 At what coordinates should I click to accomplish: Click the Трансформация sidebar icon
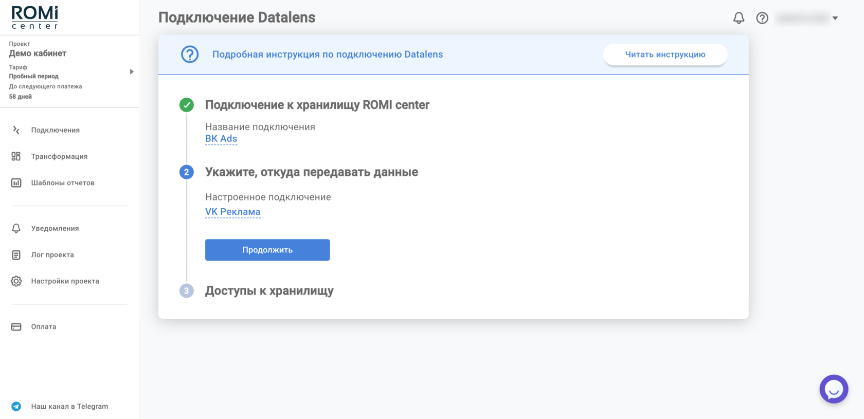pyautogui.click(x=16, y=156)
